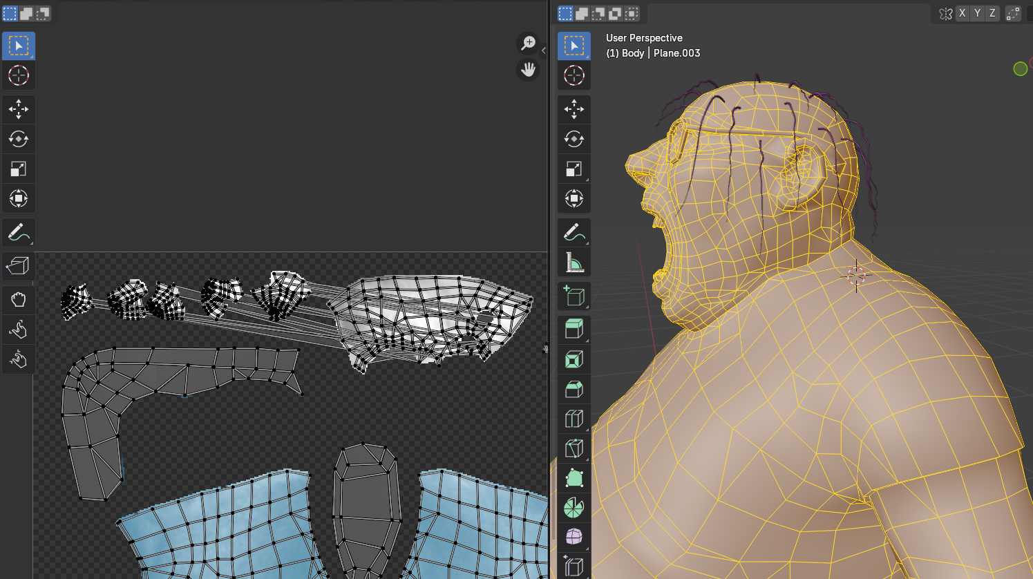1033x579 pixels.
Task: Activate the Inset Faces tool
Action: tap(574, 359)
